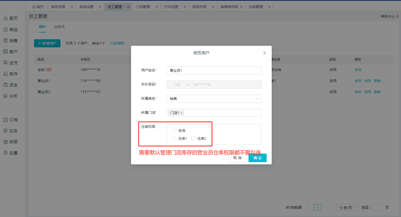Open 云店 in the left sidebar
Viewport: 401px width, 217px height.
tap(11, 131)
